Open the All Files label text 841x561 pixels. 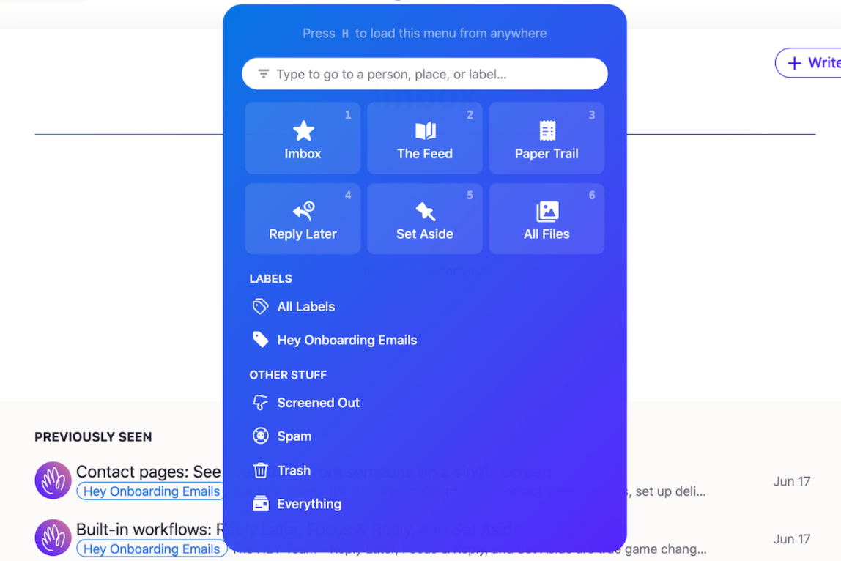coord(547,234)
